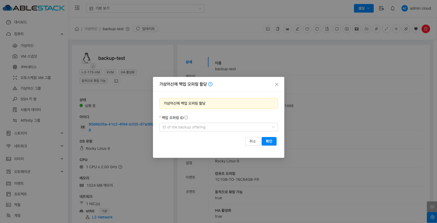This screenshot has height=223, width=437.
Task: Click the paperclip attach ISO icon
Action: 376,29
